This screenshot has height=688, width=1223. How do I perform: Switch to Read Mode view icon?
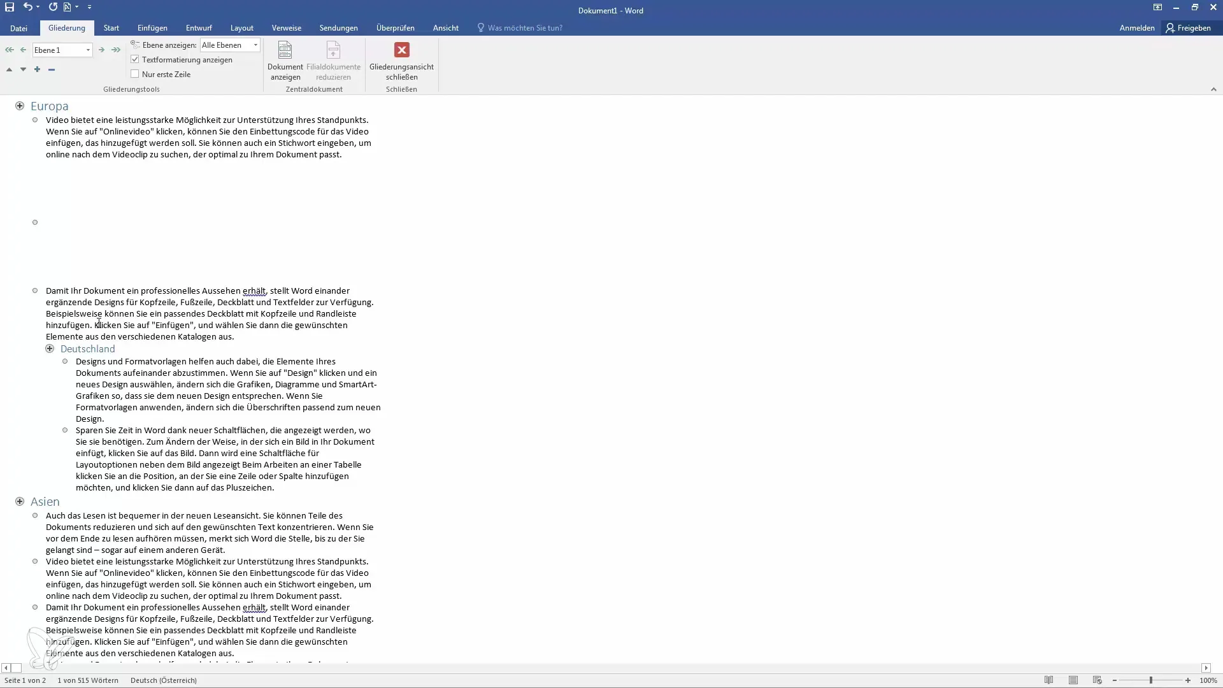[1048, 680]
